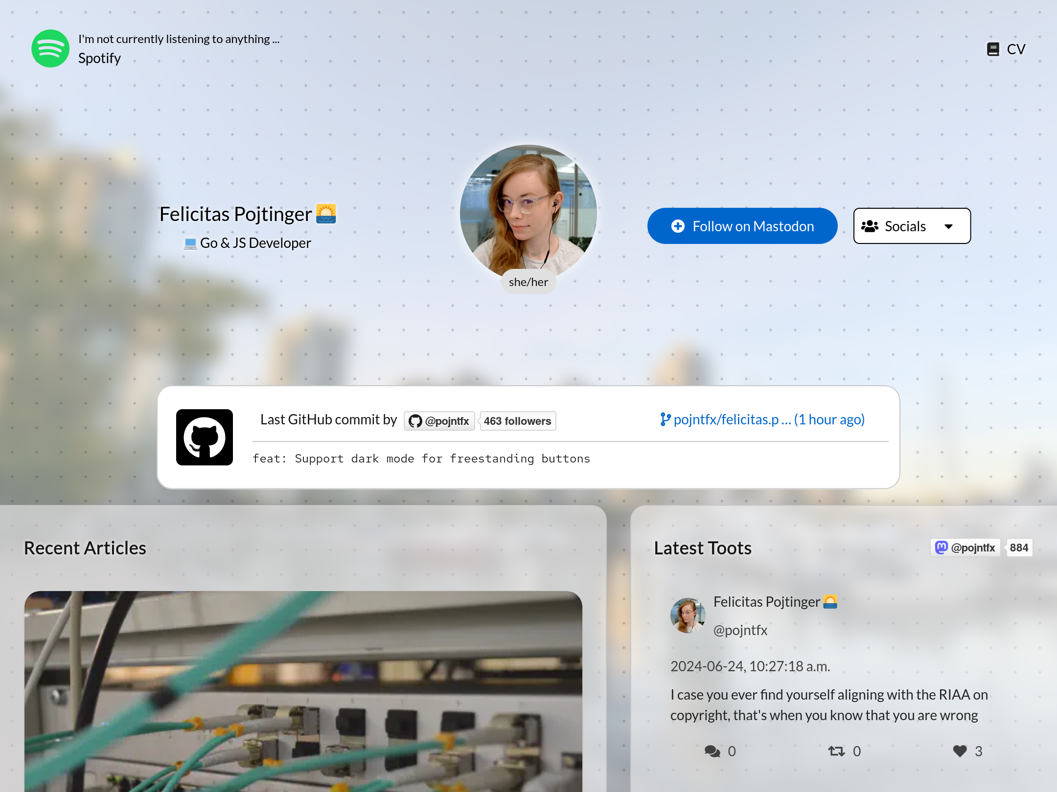Click the large black GitHub logo icon
This screenshot has height=792, width=1057.
(x=205, y=437)
